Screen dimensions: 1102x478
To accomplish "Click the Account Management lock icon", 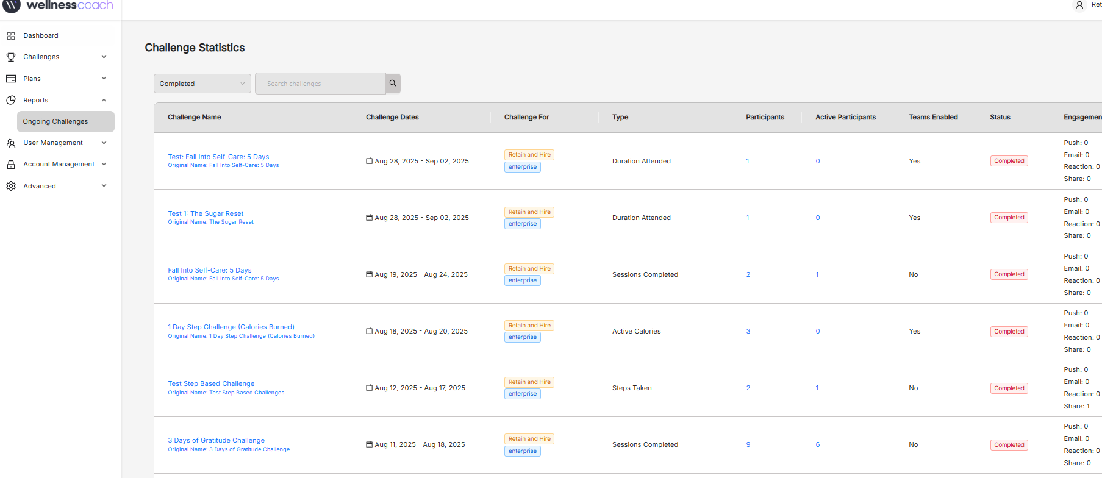I will click(x=11, y=165).
